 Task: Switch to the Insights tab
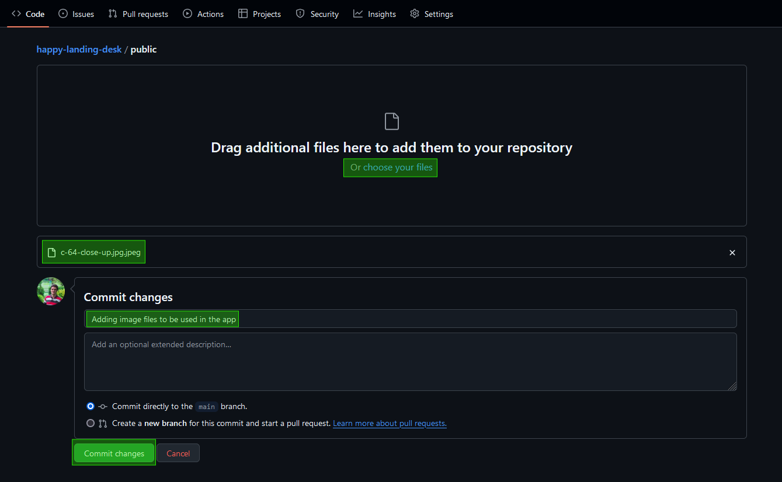point(374,13)
